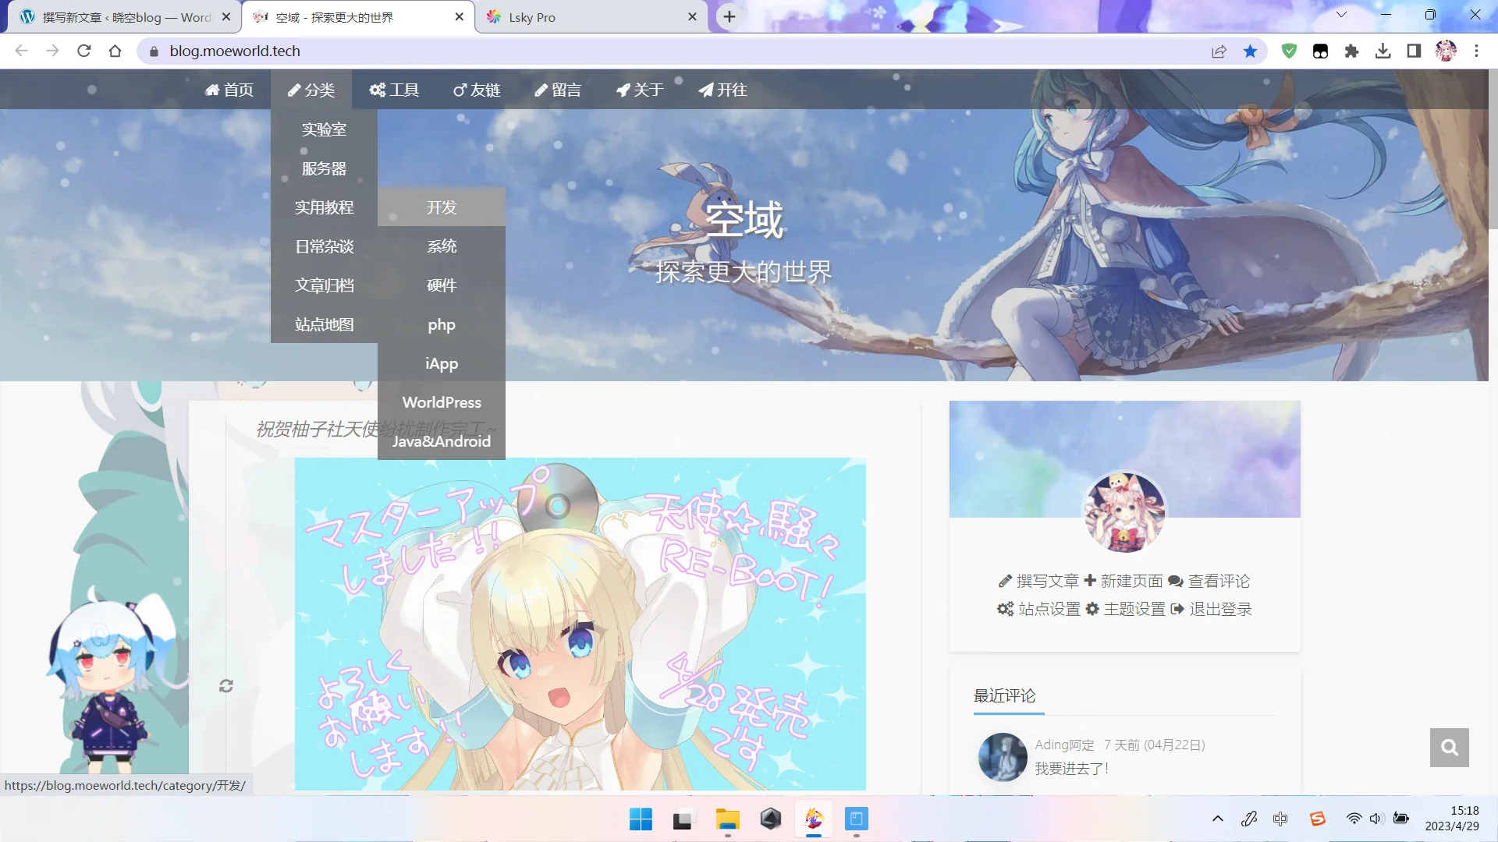Open Ading阿定 commenter avatar

(1003, 756)
